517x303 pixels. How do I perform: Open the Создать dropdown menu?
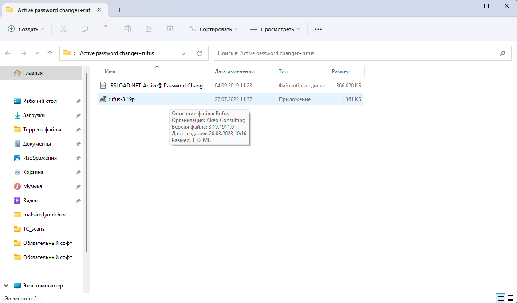(x=26, y=29)
